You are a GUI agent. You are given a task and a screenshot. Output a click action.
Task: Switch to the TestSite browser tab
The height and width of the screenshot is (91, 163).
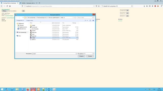(x=28, y=3)
